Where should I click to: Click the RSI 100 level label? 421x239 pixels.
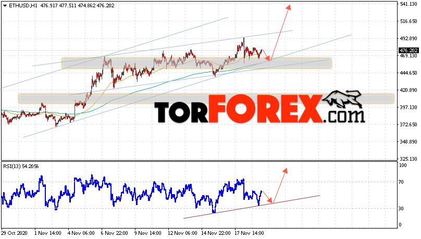pos(403,165)
